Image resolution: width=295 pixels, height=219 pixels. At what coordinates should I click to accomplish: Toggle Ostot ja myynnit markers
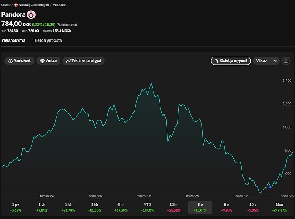point(231,61)
